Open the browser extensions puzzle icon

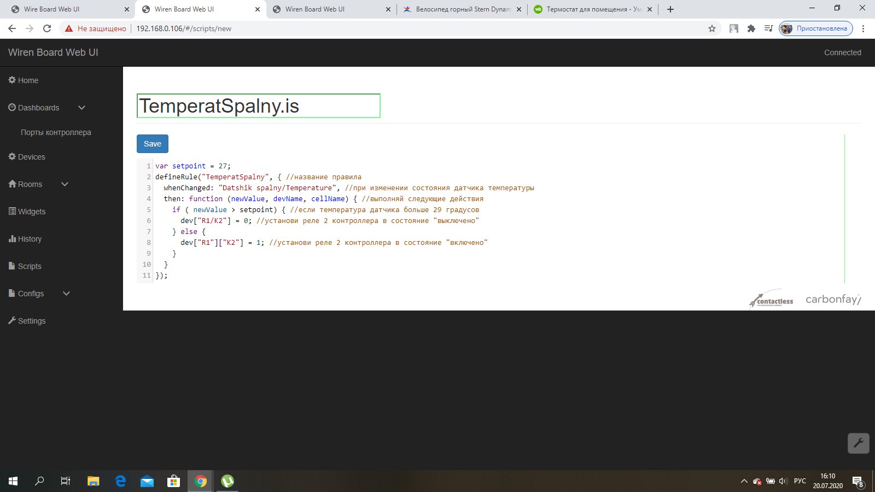751,28
